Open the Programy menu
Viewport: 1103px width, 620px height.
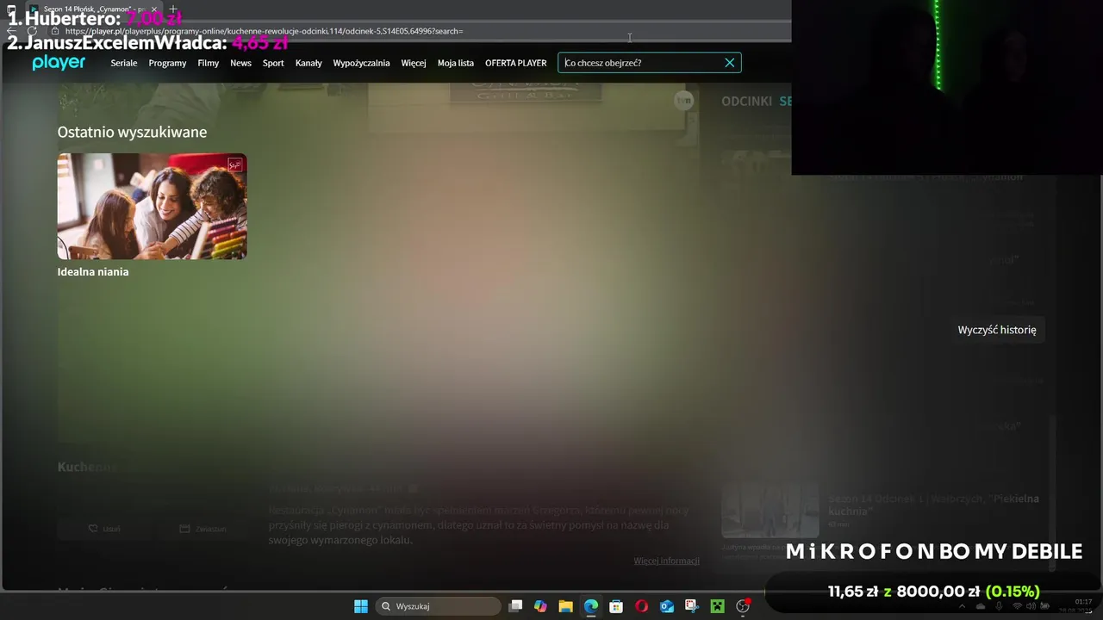(167, 63)
